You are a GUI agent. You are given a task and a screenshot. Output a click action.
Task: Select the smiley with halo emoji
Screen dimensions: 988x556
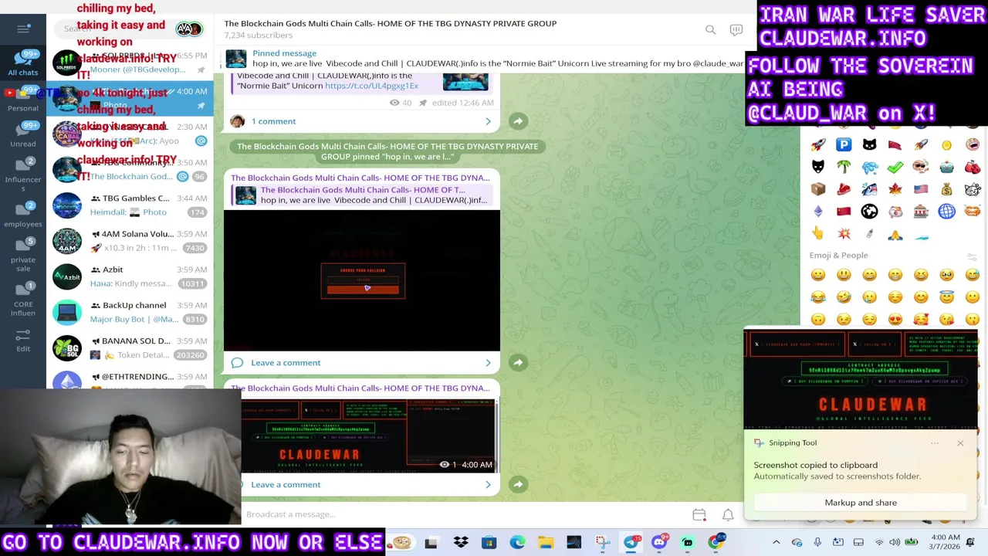tap(946, 297)
